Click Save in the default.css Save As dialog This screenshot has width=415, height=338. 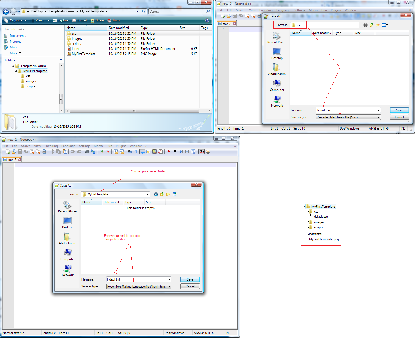399,110
